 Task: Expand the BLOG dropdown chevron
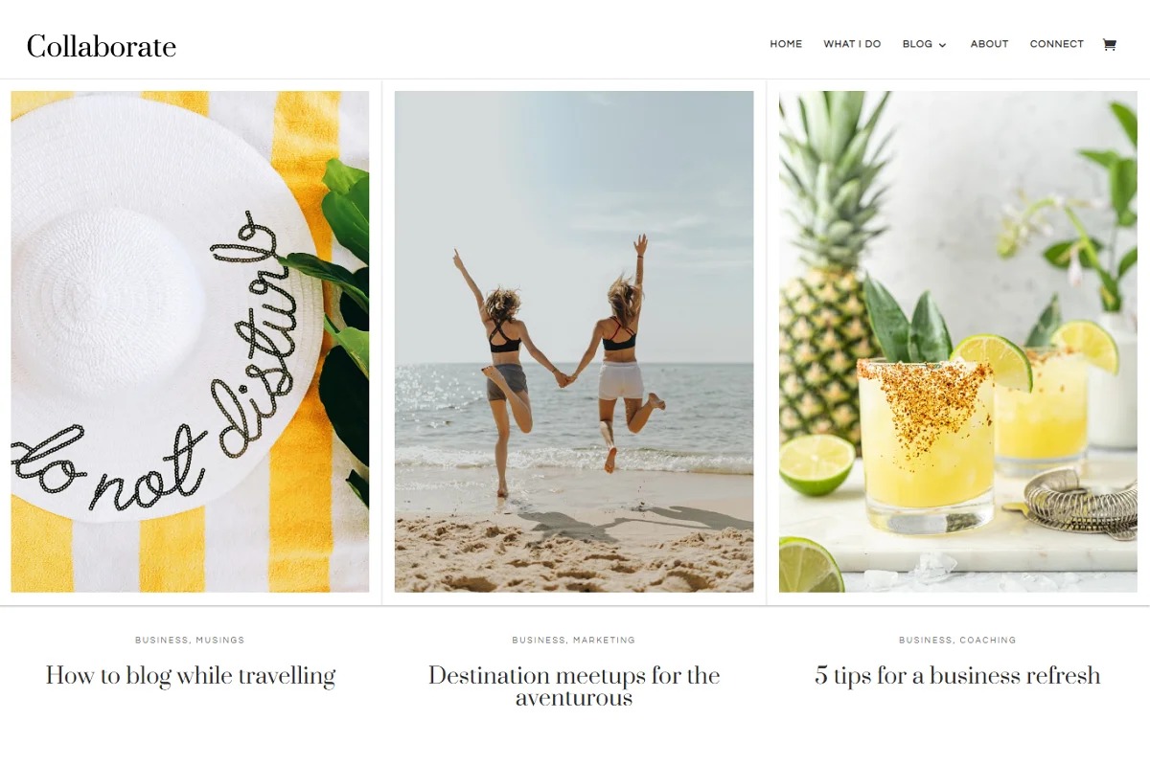[942, 45]
